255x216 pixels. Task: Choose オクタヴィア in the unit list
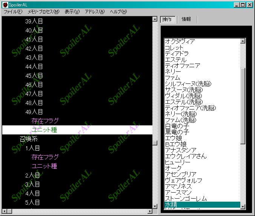point(180,42)
